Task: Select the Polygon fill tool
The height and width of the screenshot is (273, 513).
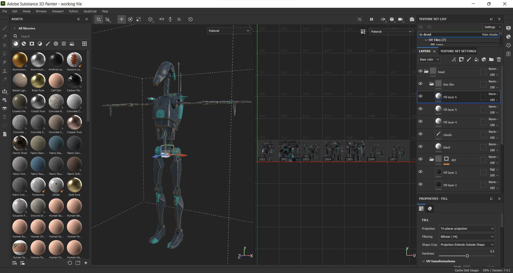Action: 5,54
